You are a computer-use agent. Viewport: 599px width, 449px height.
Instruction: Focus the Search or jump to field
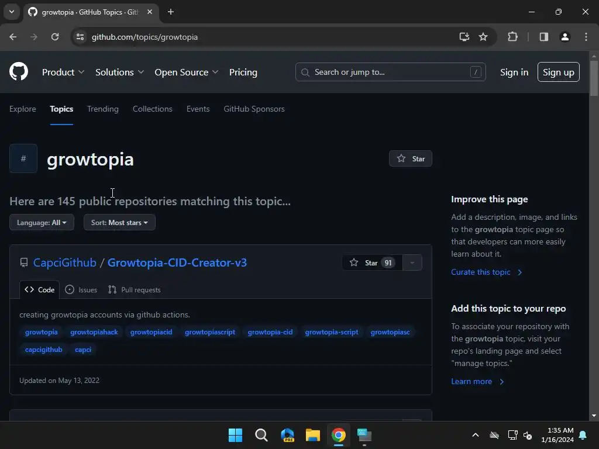coord(390,72)
